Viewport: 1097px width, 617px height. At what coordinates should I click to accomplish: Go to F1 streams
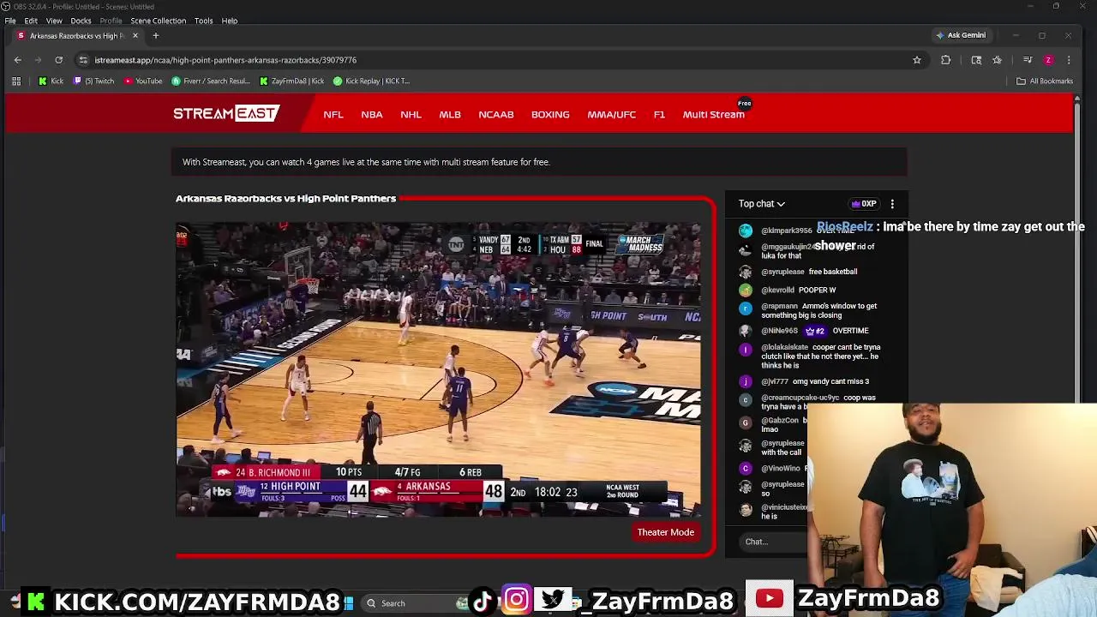[x=659, y=114]
